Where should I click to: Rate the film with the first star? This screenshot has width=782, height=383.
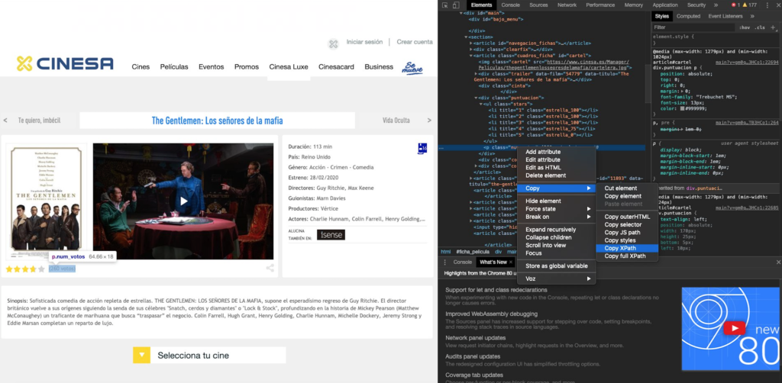click(9, 269)
